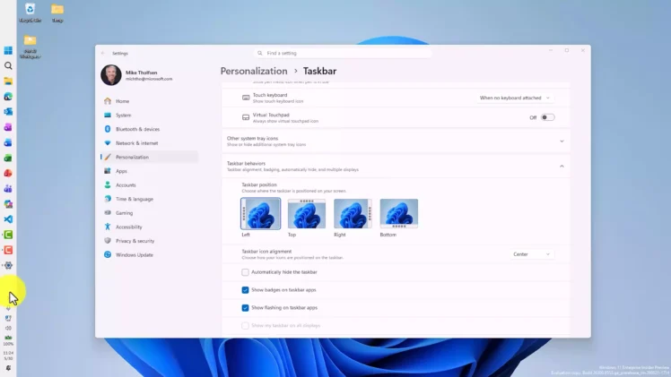Viewport: 671px width, 377px height.
Task: Select the Top taskbar position
Action: tap(307, 213)
